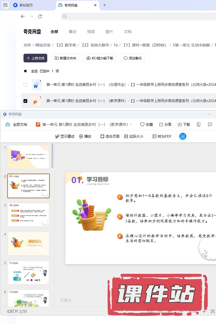216x324 pixels.
Task: Click the 实际大小 actual size button
Action: (x=134, y=136)
